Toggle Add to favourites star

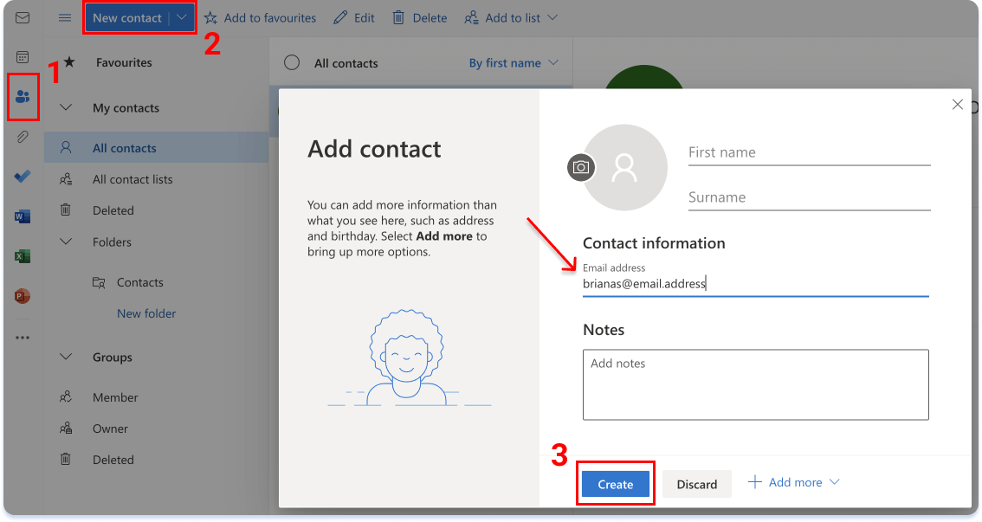point(260,16)
